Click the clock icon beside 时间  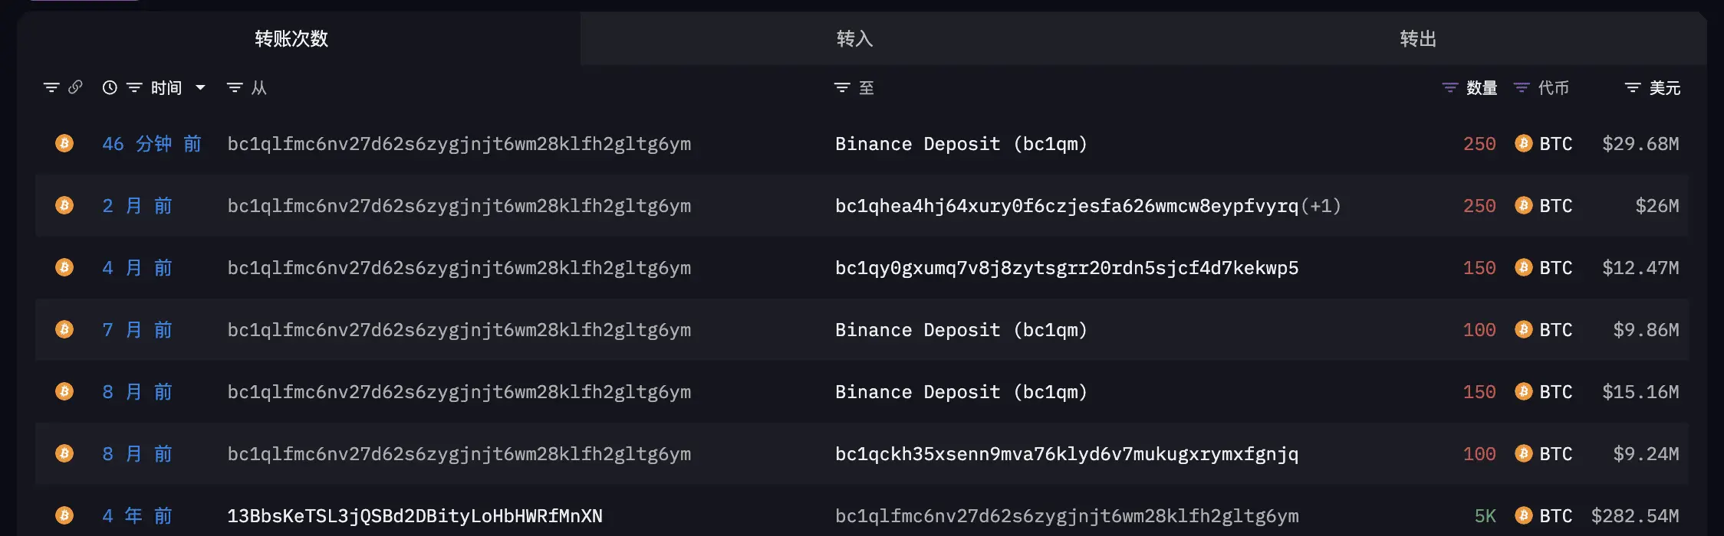[x=110, y=88]
